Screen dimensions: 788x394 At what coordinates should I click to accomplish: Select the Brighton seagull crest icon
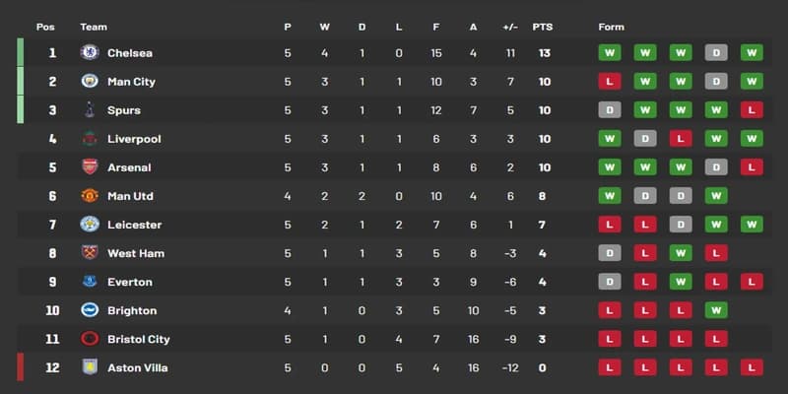click(x=90, y=310)
